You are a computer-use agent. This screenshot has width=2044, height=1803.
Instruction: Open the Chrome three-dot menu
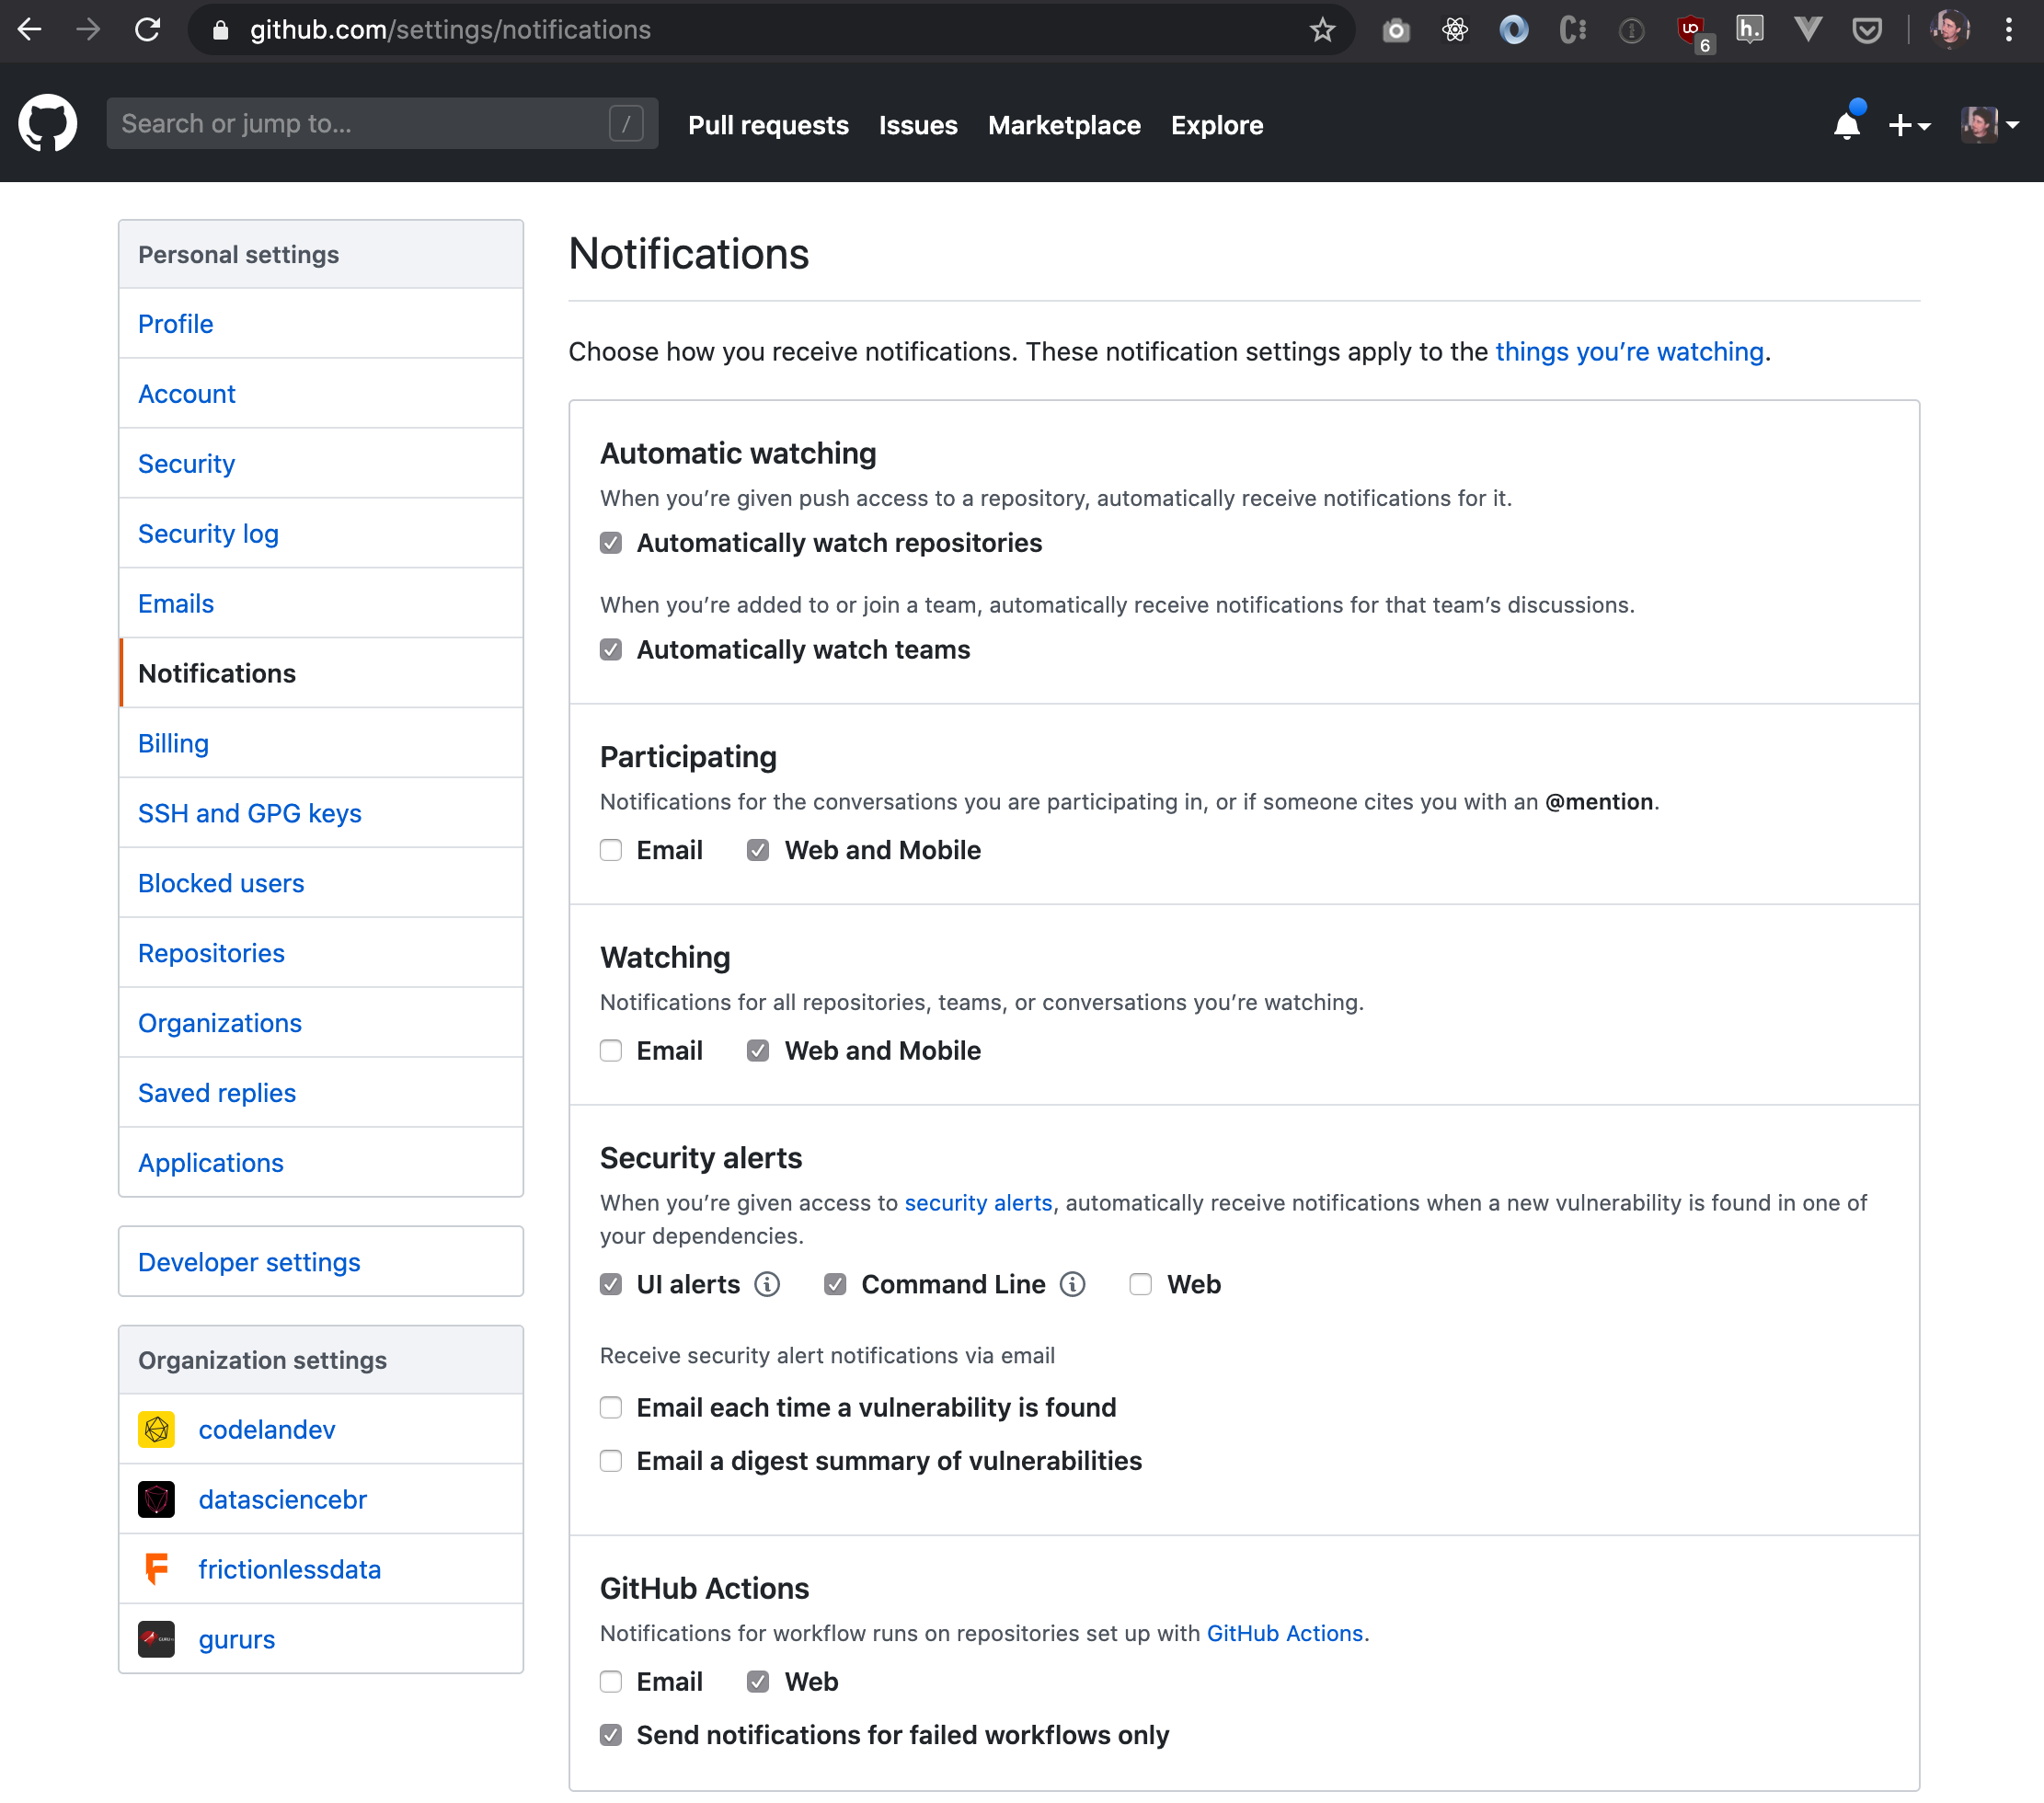(x=2008, y=30)
